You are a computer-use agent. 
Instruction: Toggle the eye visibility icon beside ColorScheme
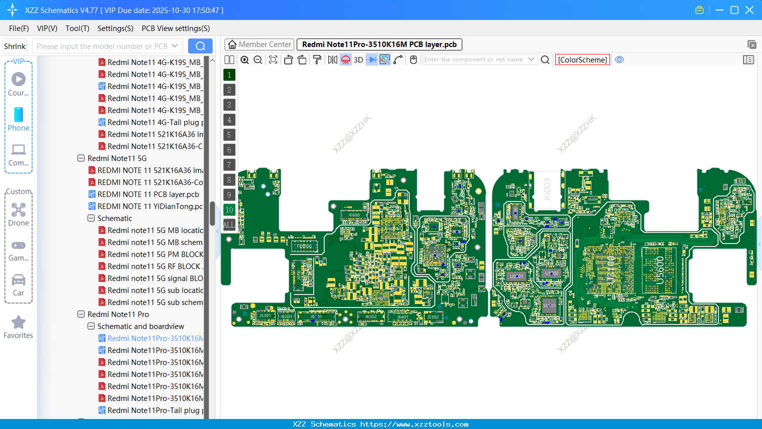tap(619, 59)
